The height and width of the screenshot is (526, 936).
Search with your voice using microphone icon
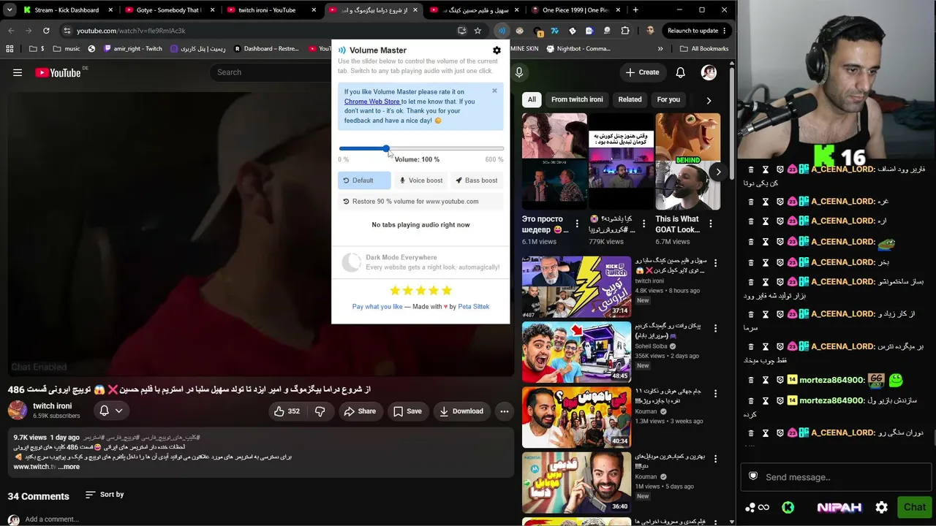[519, 72]
